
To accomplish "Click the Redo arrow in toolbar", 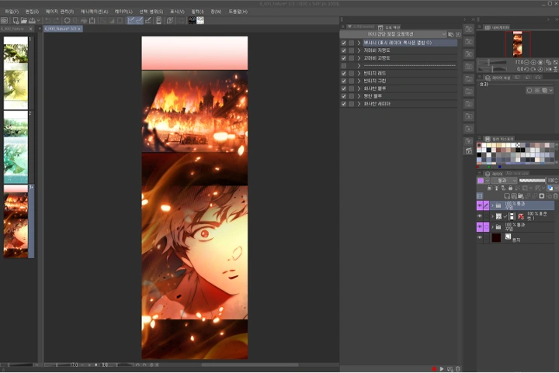I will 56,21.
